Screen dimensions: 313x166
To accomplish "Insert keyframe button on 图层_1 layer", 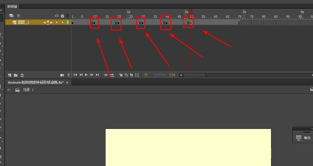I will point(48,23).
